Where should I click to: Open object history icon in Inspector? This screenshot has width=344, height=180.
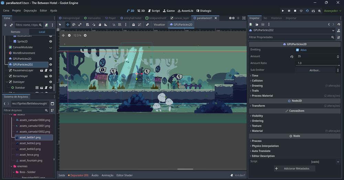point(339,24)
